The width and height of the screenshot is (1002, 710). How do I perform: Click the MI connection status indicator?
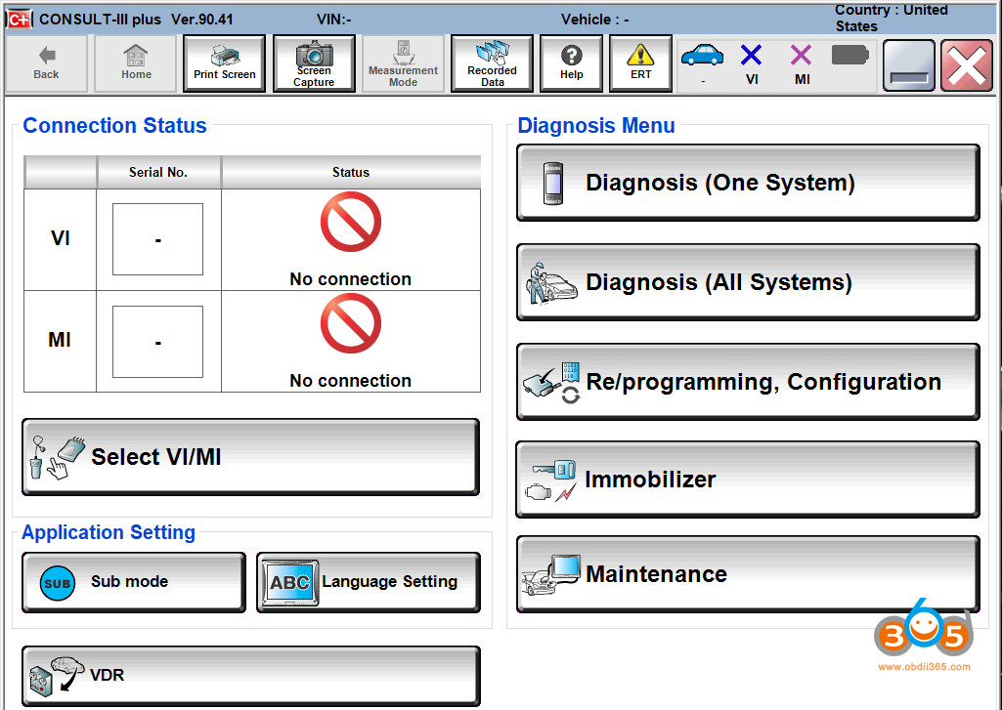click(x=801, y=61)
